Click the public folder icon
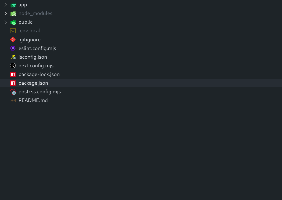282x200 pixels. pos(13,22)
